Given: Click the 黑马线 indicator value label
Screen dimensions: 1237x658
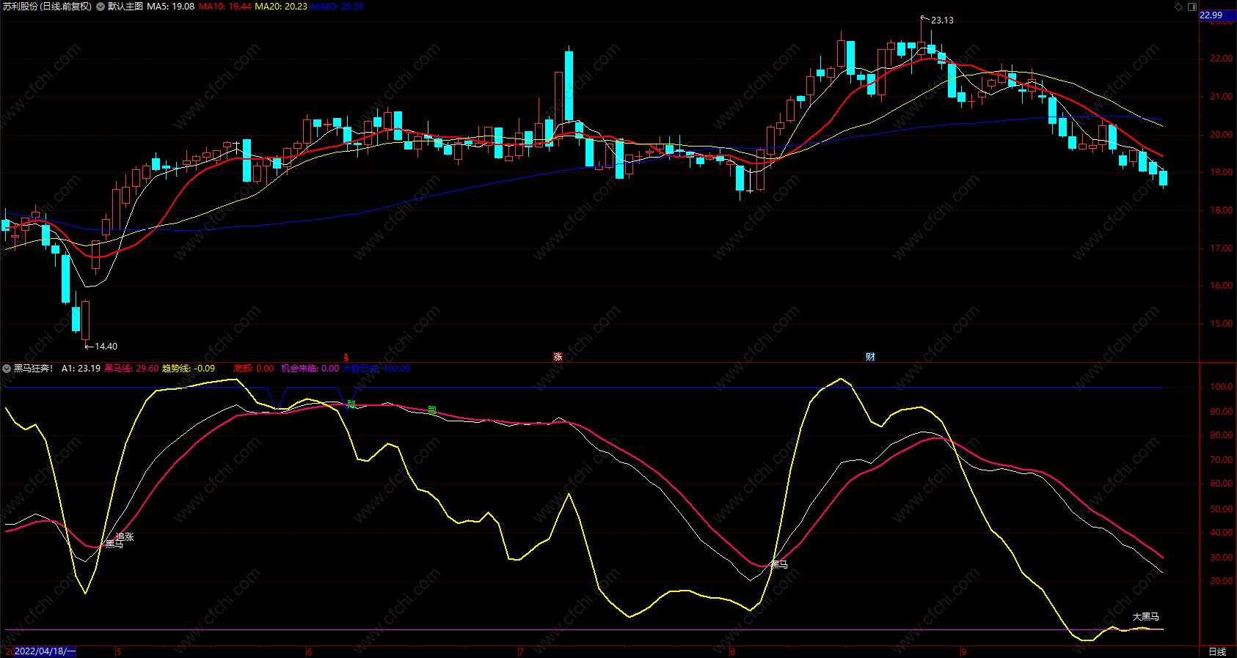Looking at the screenshot, I should 131,369.
